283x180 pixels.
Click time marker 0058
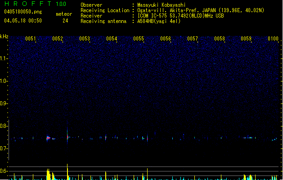point(220,38)
